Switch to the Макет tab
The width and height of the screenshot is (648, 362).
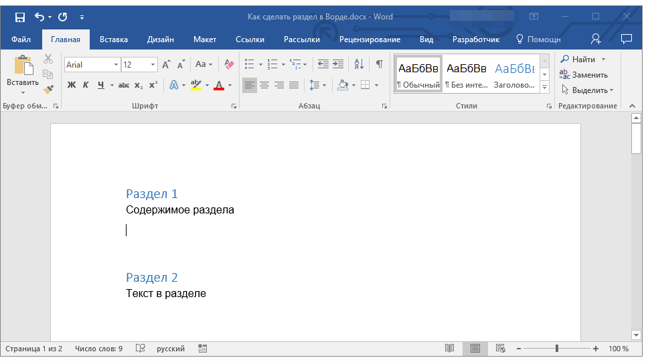205,39
